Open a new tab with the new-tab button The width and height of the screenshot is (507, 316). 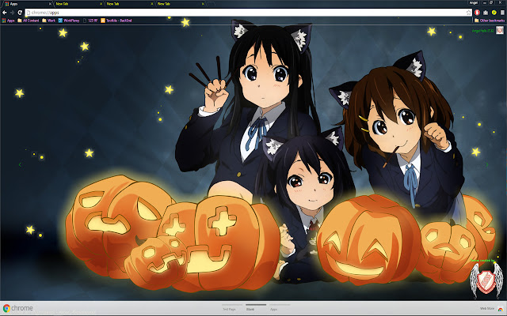[x=212, y=4]
